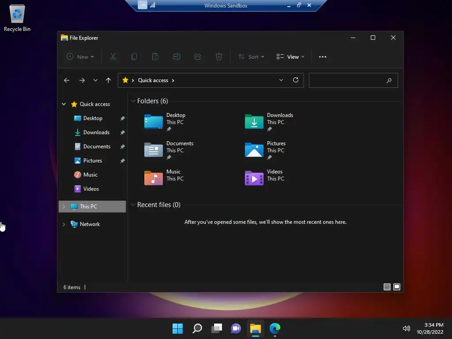The height and width of the screenshot is (339, 452).
Task: Click the Windows Sandbox pin icon
Action: 143,5
